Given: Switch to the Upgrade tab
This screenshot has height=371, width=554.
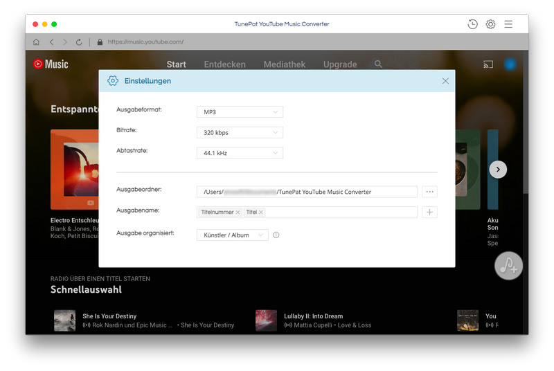Looking at the screenshot, I should tap(340, 64).
